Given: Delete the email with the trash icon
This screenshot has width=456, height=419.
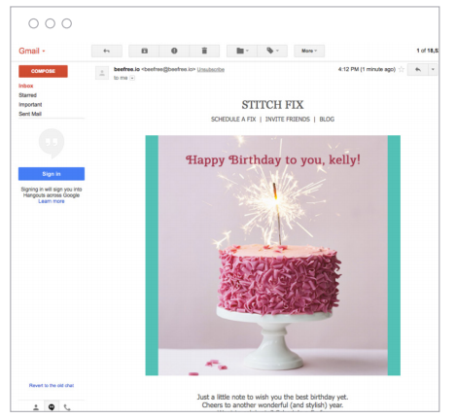Looking at the screenshot, I should click(204, 51).
